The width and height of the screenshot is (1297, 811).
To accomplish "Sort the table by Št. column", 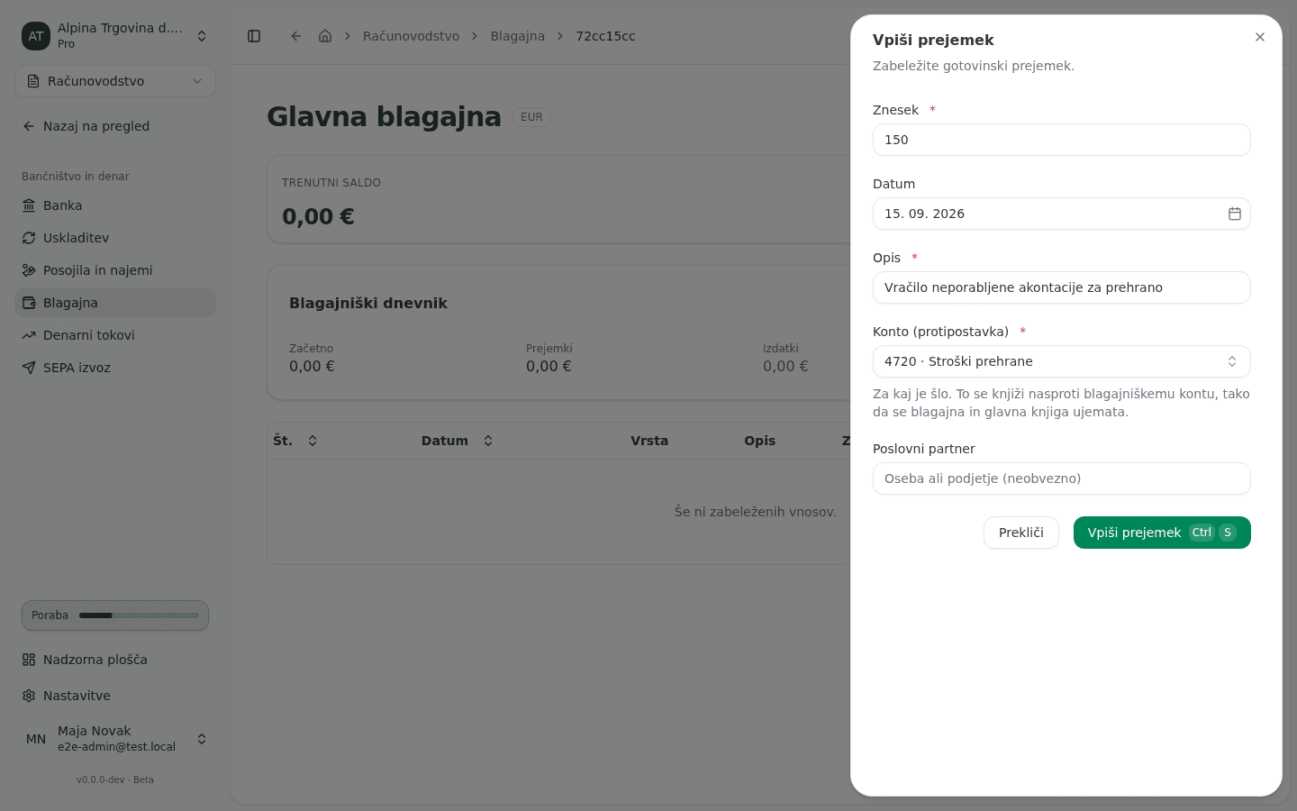I will pyautogui.click(x=295, y=441).
